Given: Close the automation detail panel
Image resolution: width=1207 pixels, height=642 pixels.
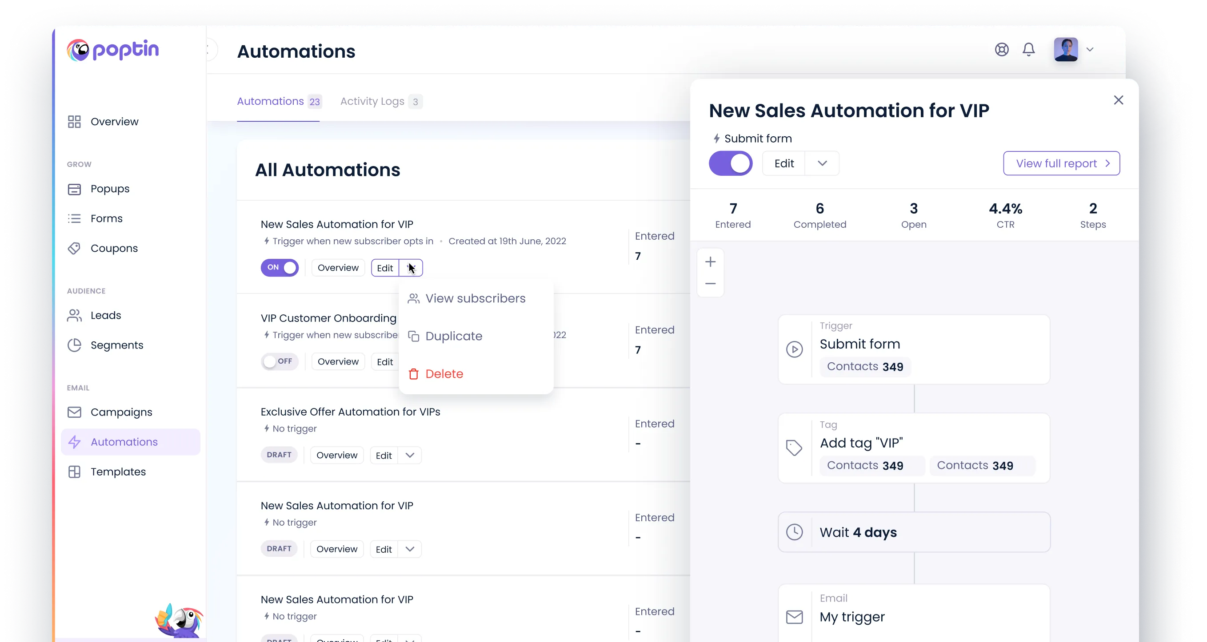Looking at the screenshot, I should tap(1119, 100).
